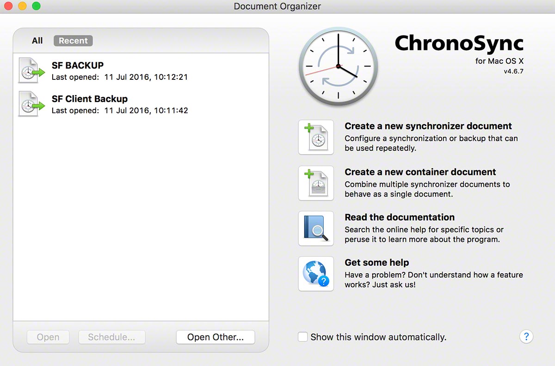
Task: Click the Schedule... button
Action: pos(111,337)
